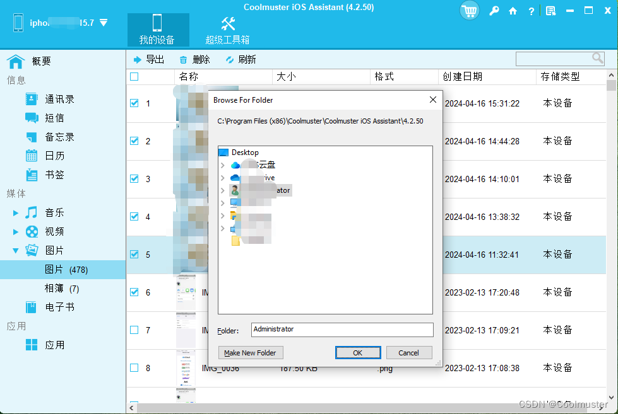Confirm the folder choice with OK

(358, 352)
